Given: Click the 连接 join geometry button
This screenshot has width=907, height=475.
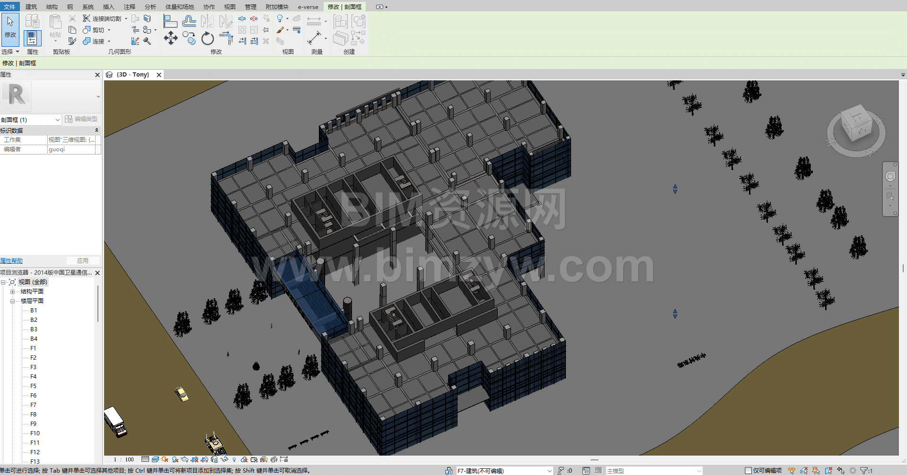Looking at the screenshot, I should 94,41.
